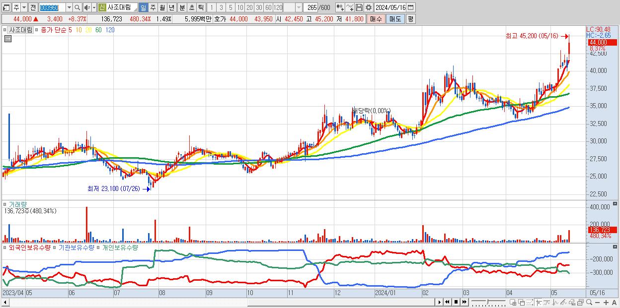The image size is (620, 308).
Task: Click the save floppy disk icon
Action: 359,7
